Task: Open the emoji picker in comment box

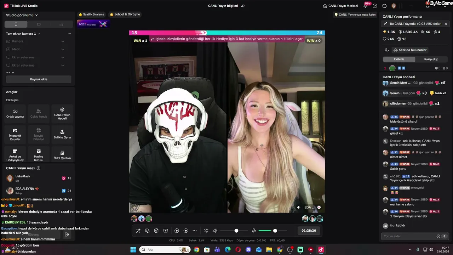Action: tap(438, 236)
